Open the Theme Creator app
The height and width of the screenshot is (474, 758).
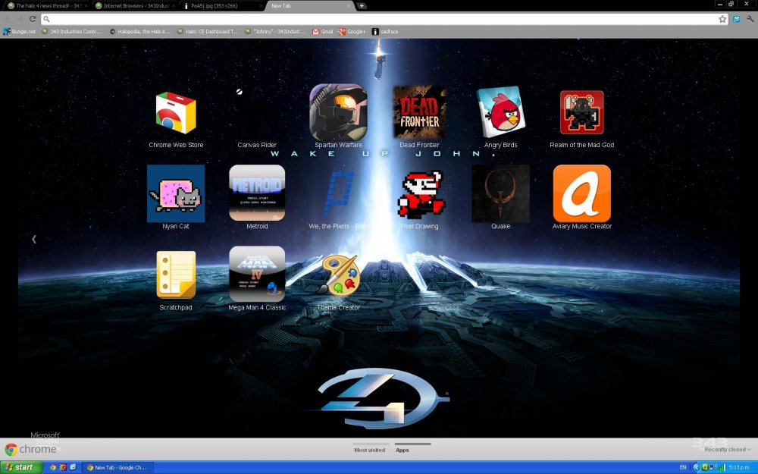338,275
